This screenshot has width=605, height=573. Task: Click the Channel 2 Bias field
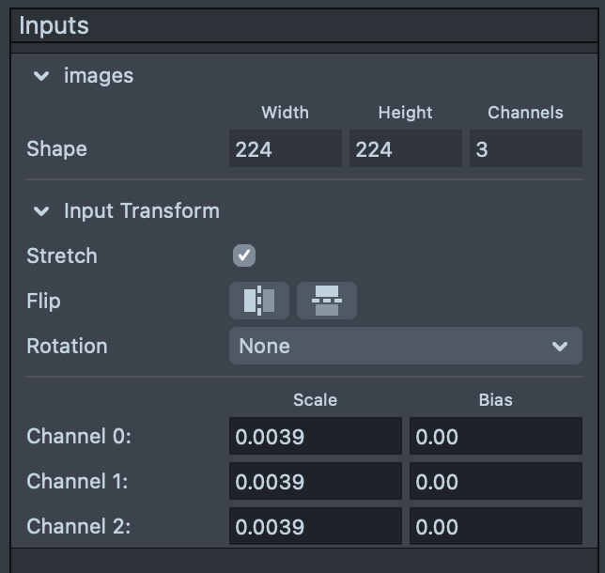pyautogui.click(x=495, y=527)
